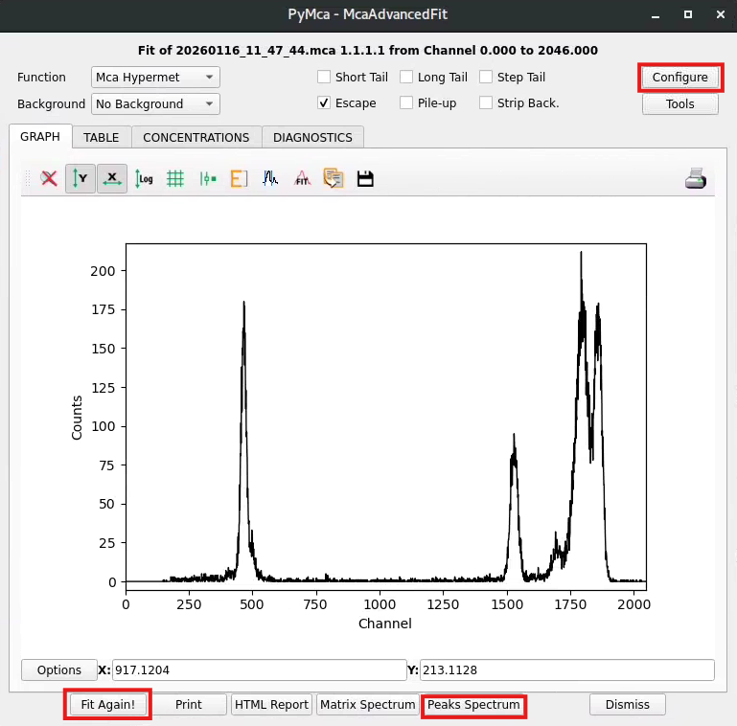Click the orange energy axis icon

tap(239, 179)
